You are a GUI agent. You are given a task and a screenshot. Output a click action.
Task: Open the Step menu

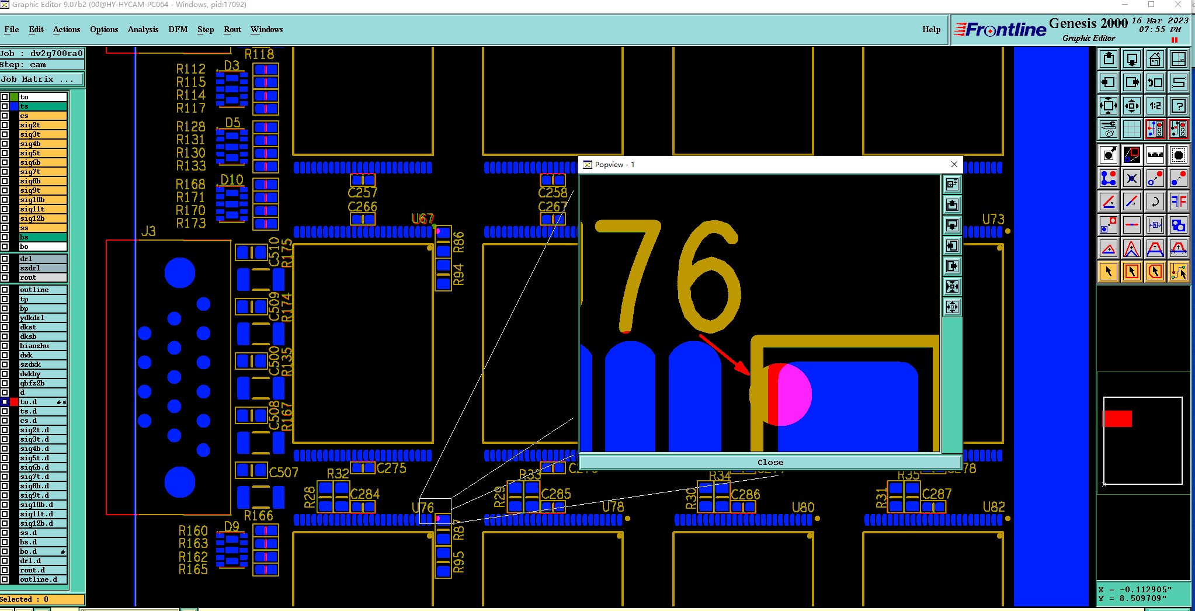[x=206, y=29]
